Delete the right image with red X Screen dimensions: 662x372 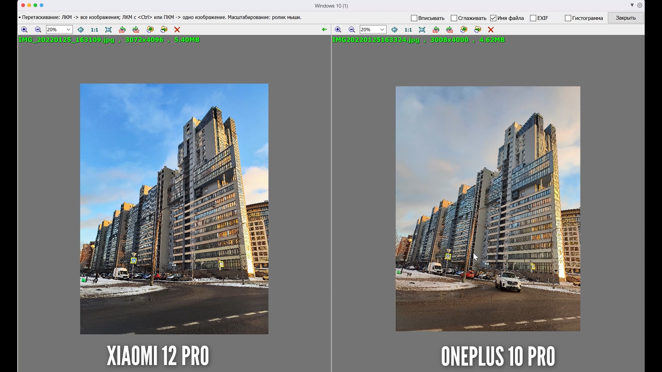click(x=491, y=30)
